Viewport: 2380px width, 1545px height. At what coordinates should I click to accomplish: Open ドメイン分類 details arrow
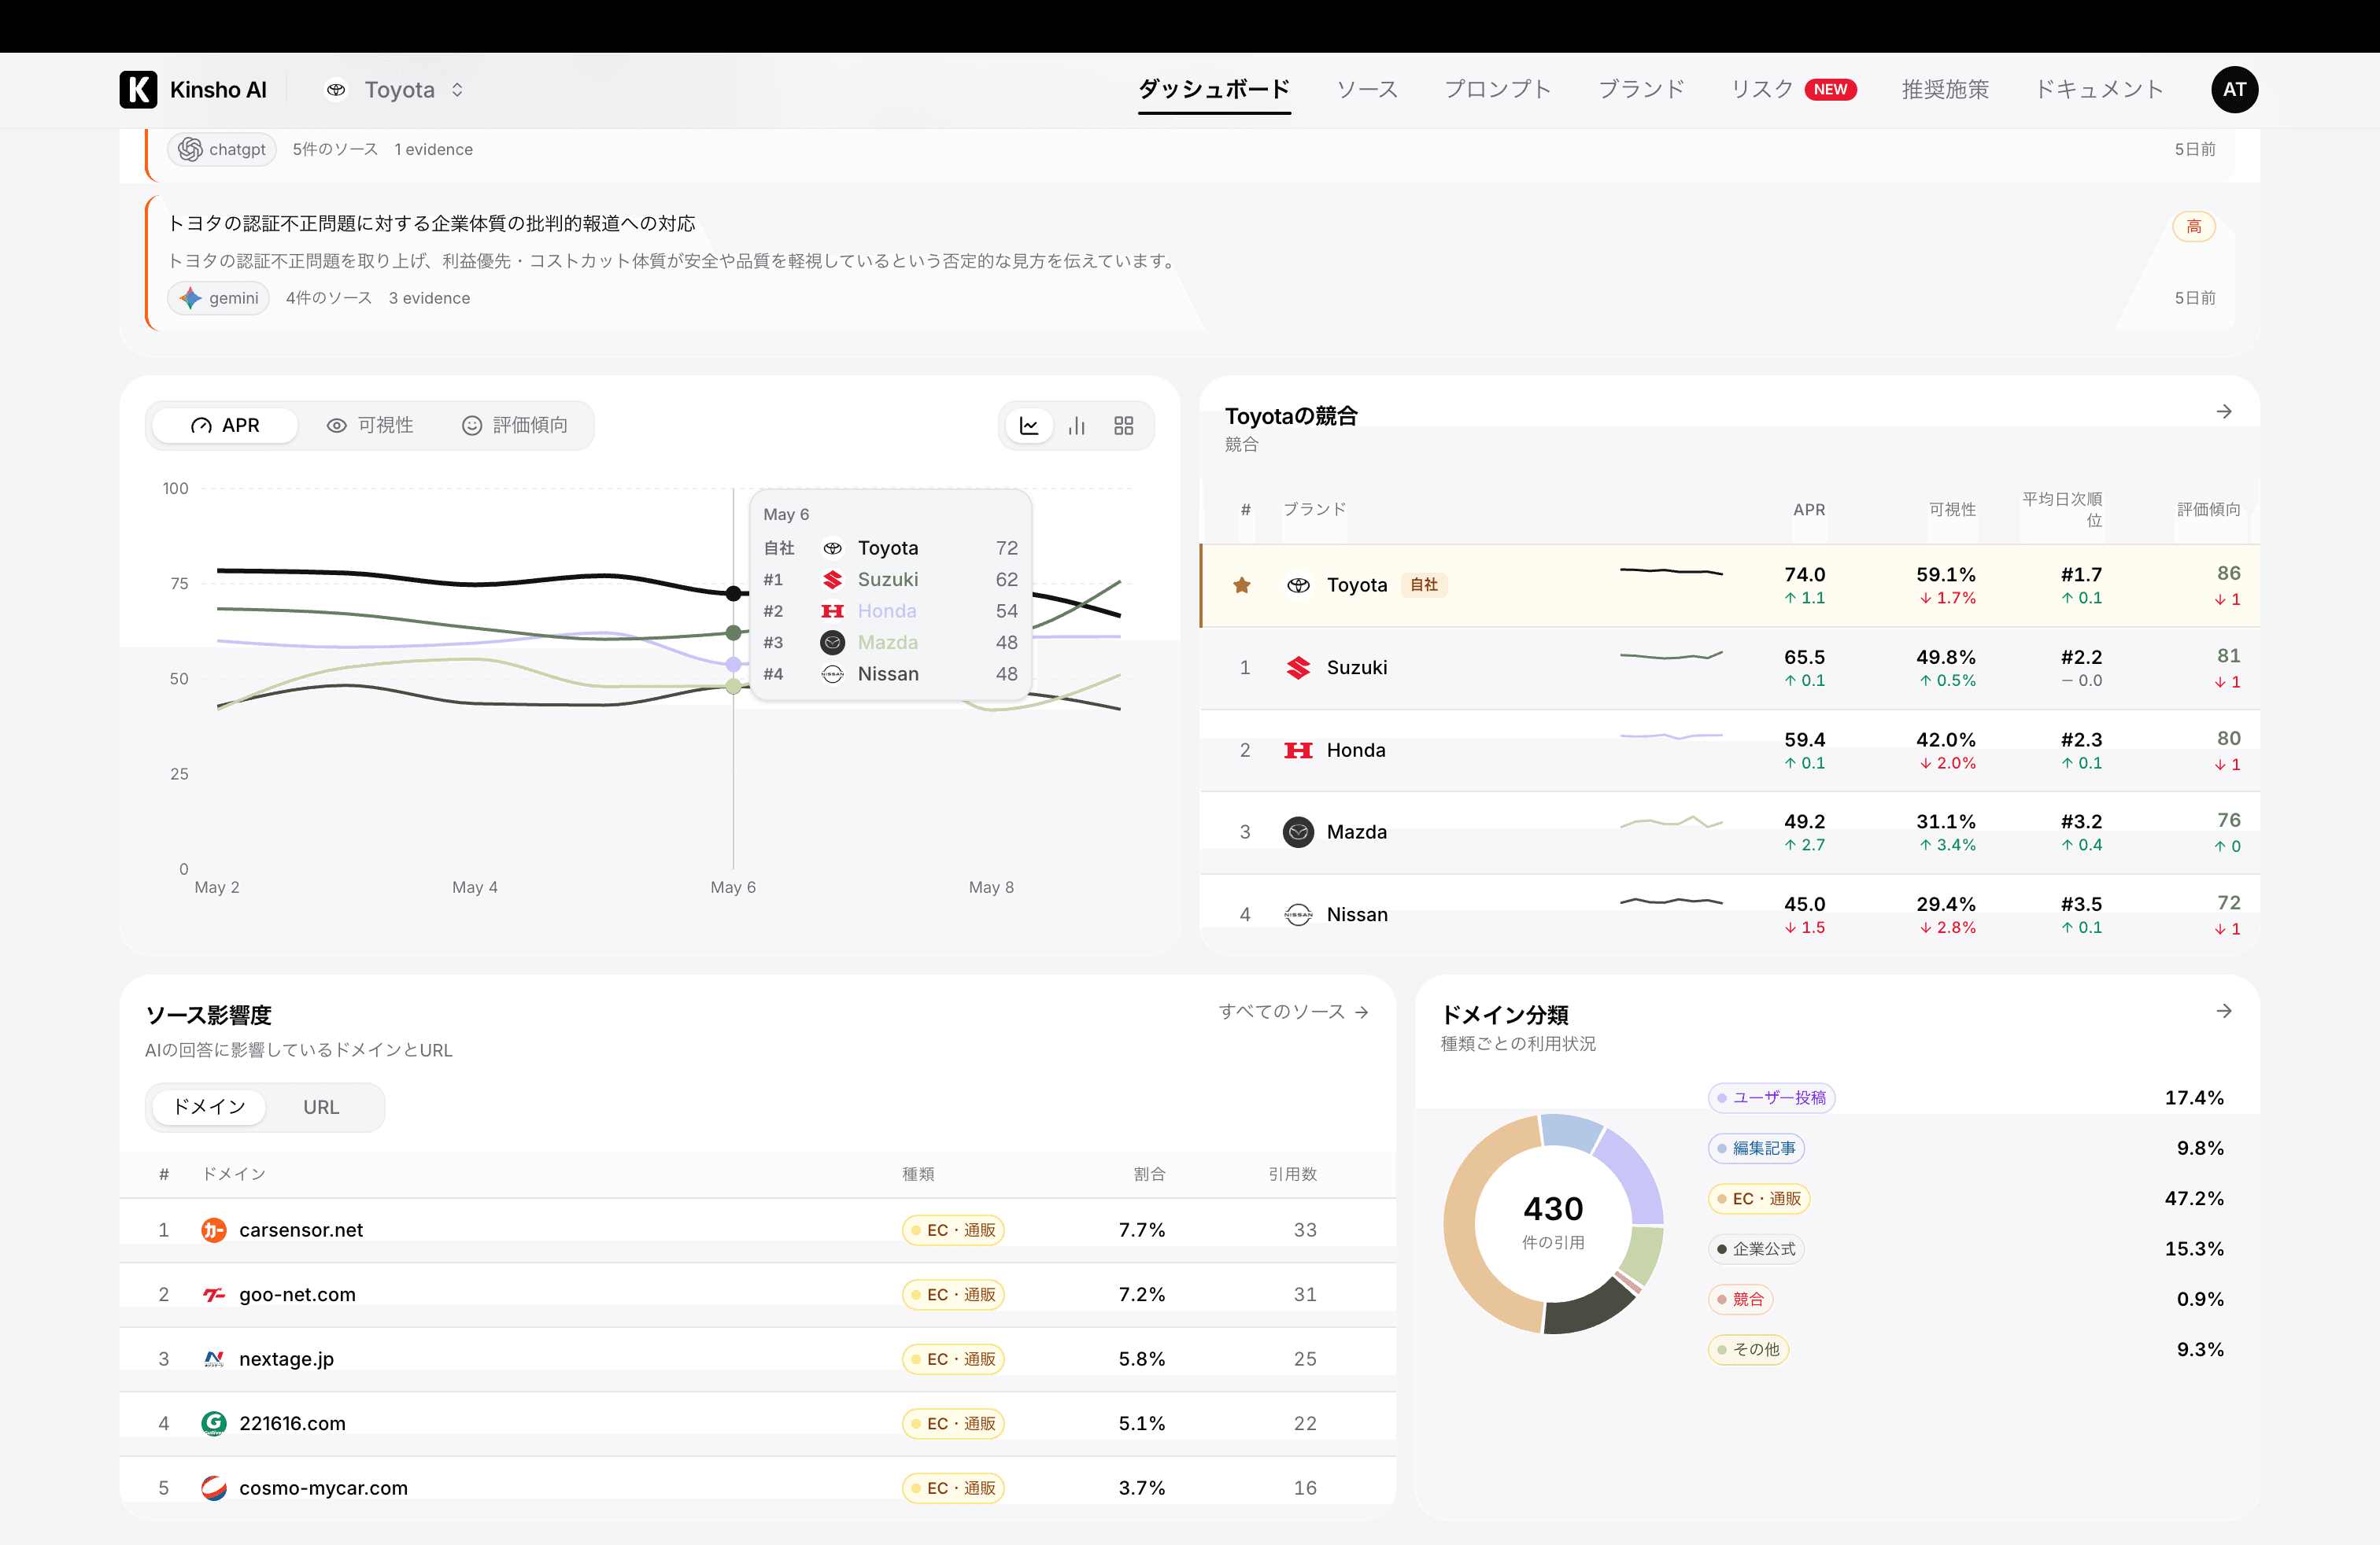(x=2224, y=1012)
